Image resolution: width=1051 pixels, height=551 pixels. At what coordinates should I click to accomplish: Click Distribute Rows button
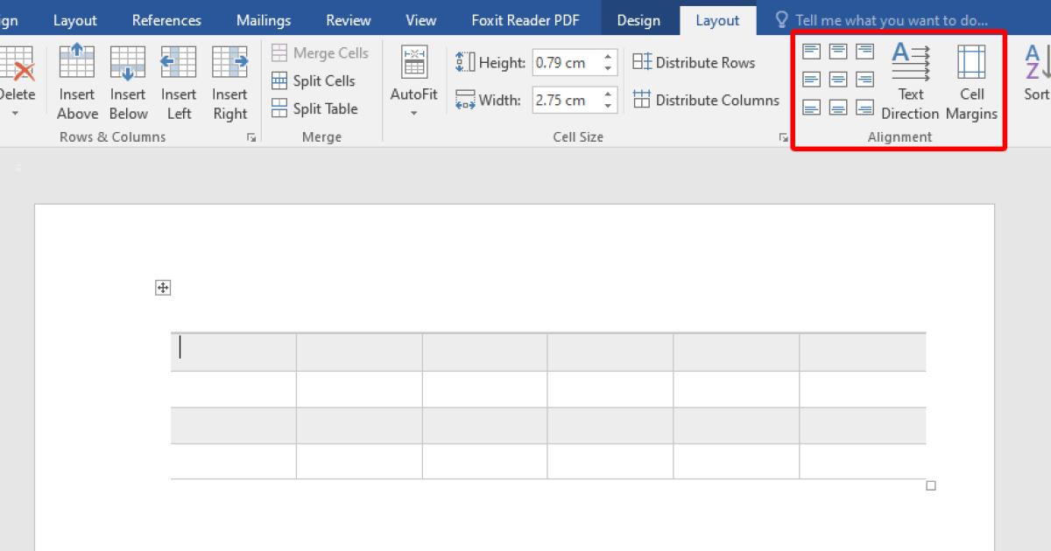tap(694, 62)
